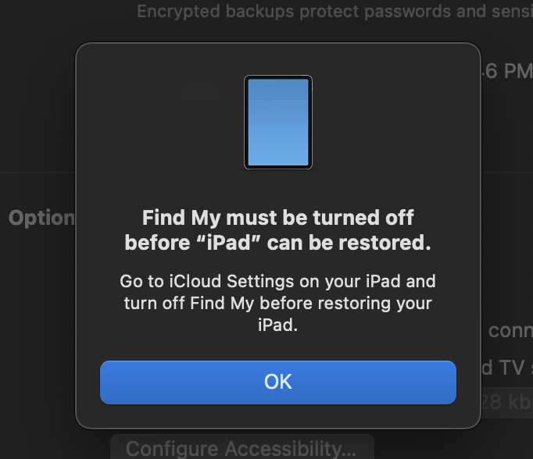Click the iPad device icon in dialog

(277, 122)
